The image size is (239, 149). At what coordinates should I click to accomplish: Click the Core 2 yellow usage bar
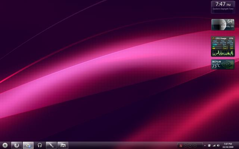point(217,48)
